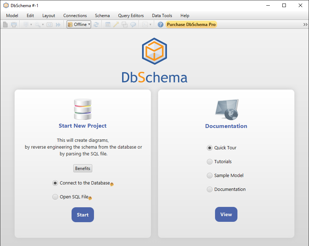
Task: Click the number 12 toolbar icon
Action: (49, 25)
